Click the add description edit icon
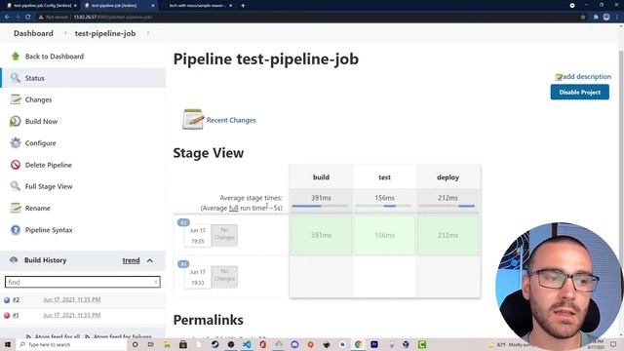The width and height of the screenshot is (624, 351). [559, 77]
